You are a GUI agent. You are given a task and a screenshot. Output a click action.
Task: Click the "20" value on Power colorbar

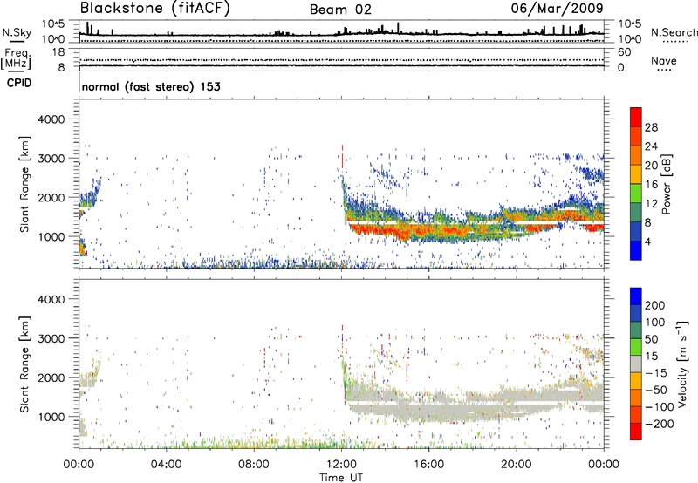[x=651, y=166]
